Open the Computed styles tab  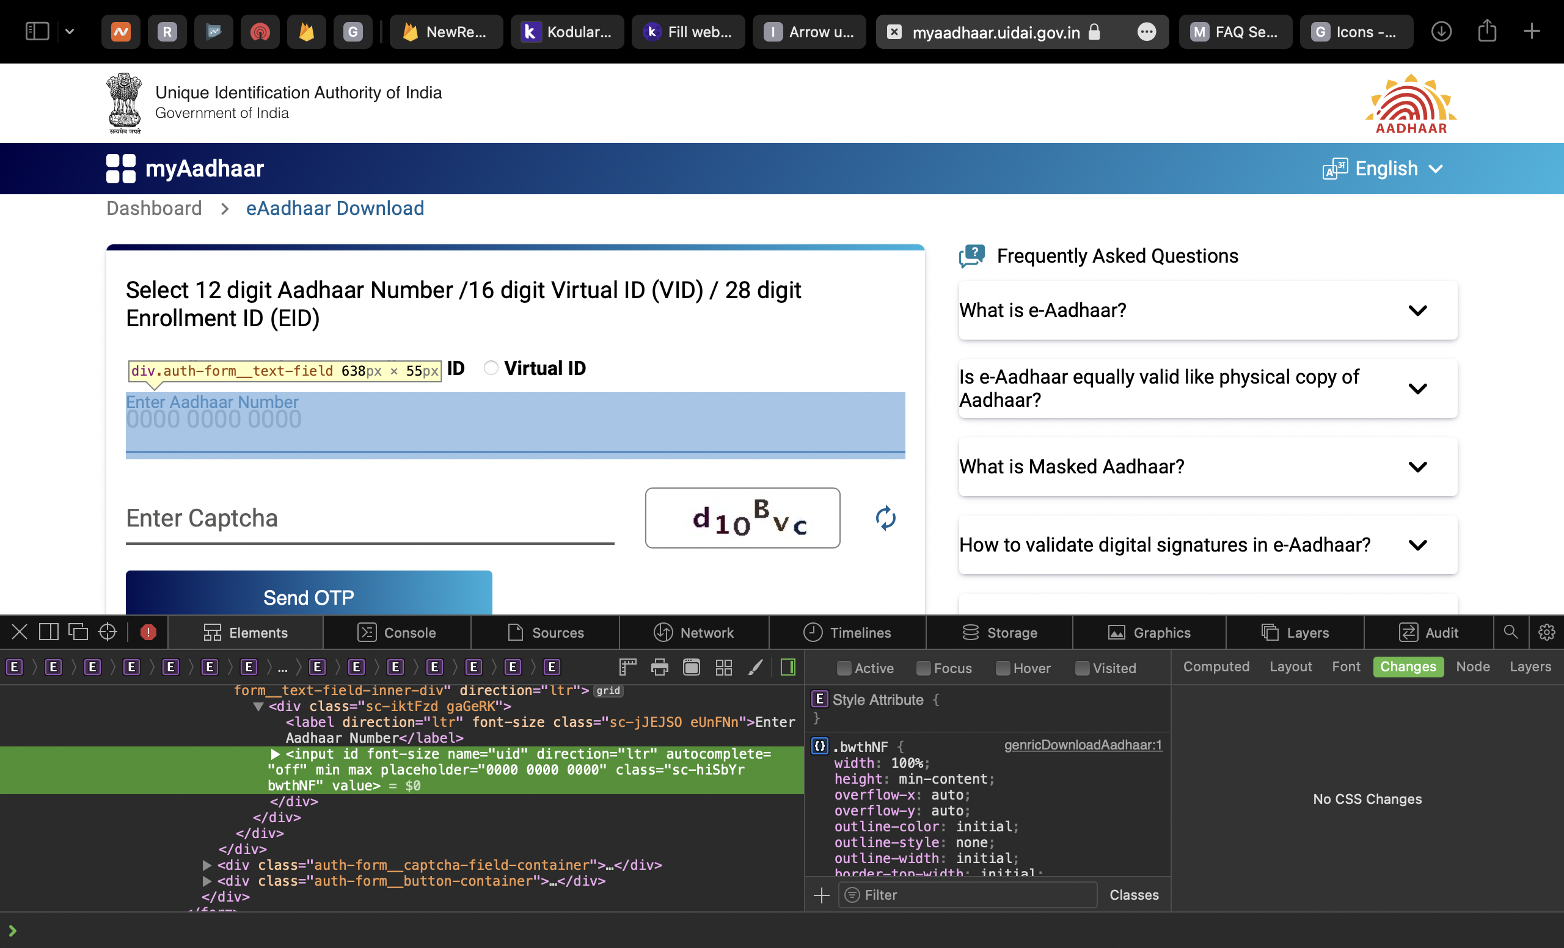click(x=1216, y=666)
